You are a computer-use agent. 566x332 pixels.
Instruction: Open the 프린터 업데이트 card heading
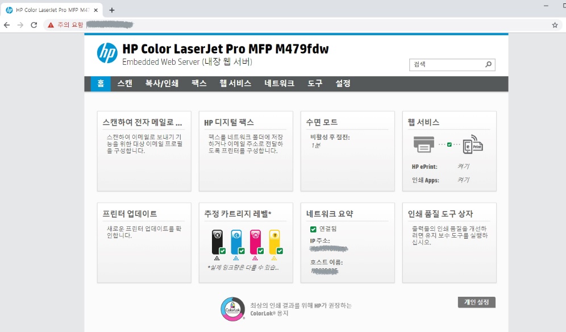click(x=130, y=214)
